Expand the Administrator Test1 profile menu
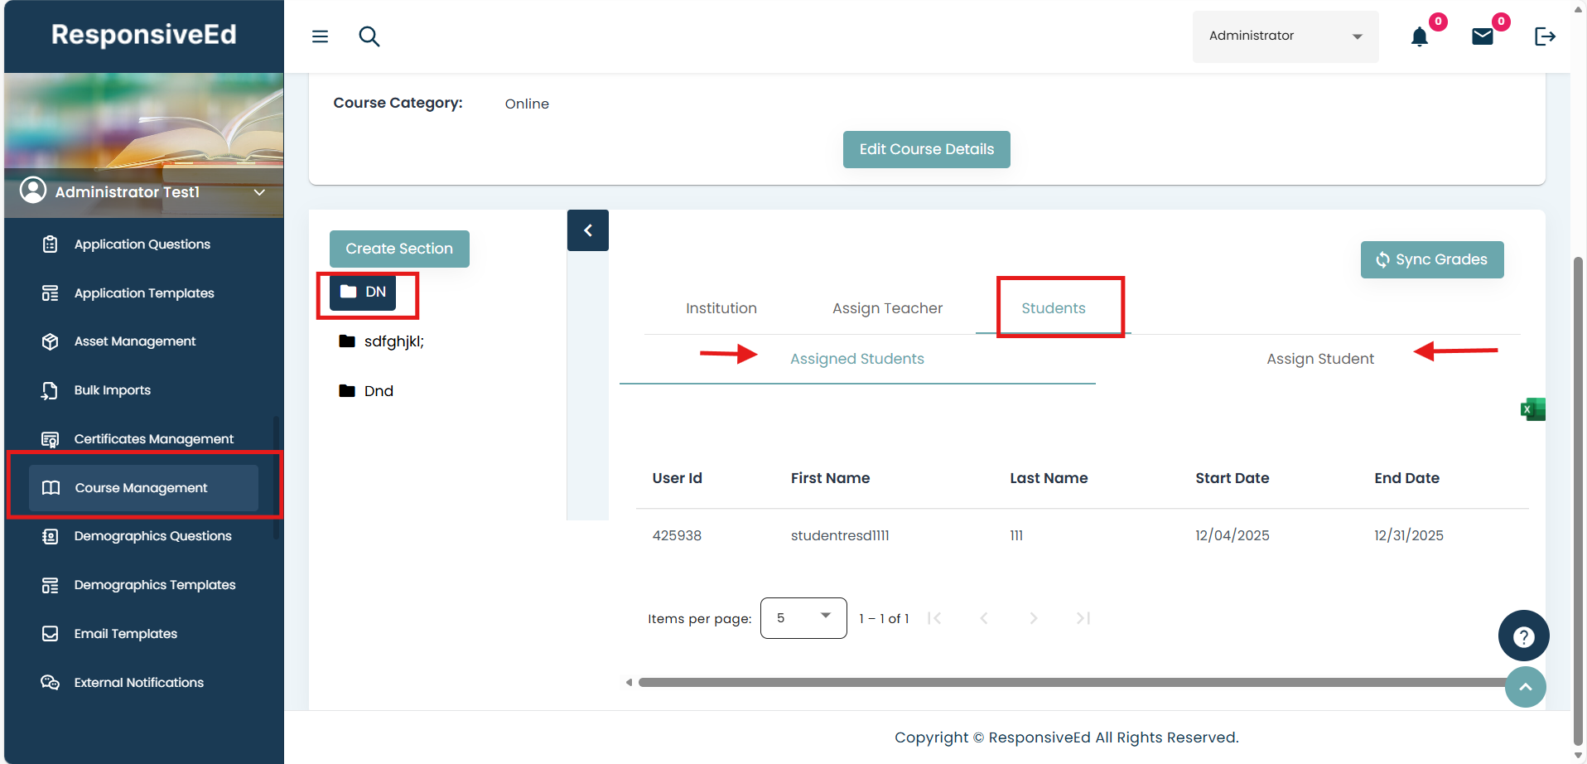 pyautogui.click(x=259, y=192)
